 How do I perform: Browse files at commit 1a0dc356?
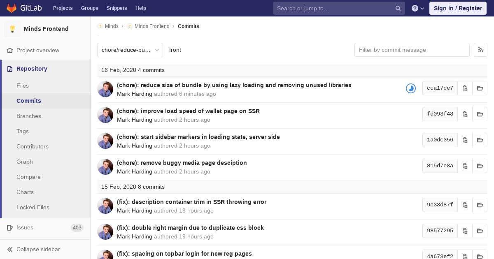point(480,140)
